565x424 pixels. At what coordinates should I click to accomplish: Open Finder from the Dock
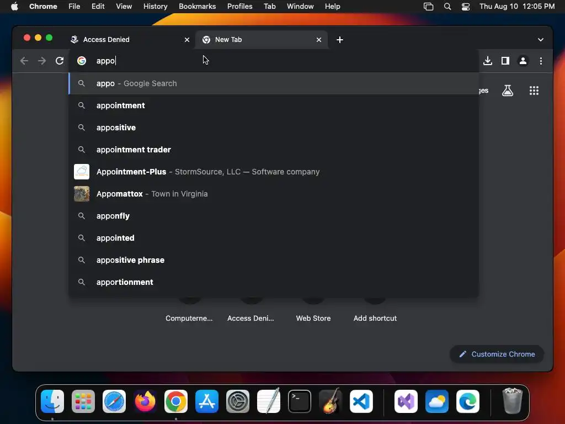52,401
